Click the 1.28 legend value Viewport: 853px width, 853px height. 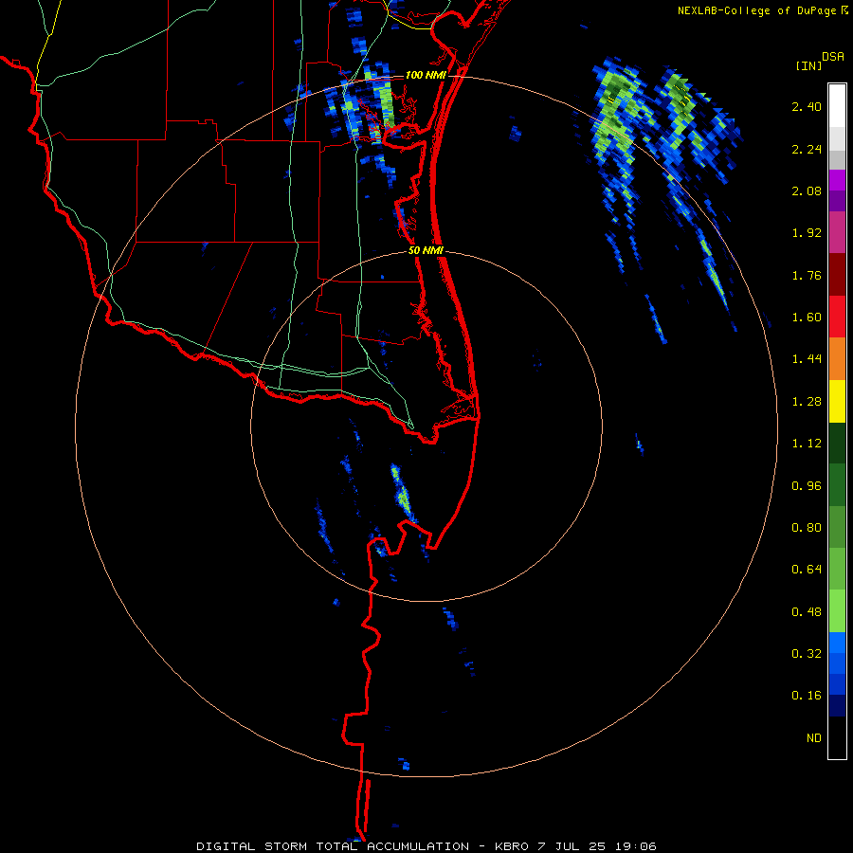(x=807, y=402)
